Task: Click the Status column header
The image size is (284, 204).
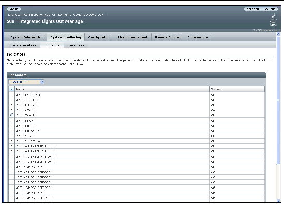Action: (x=237, y=89)
